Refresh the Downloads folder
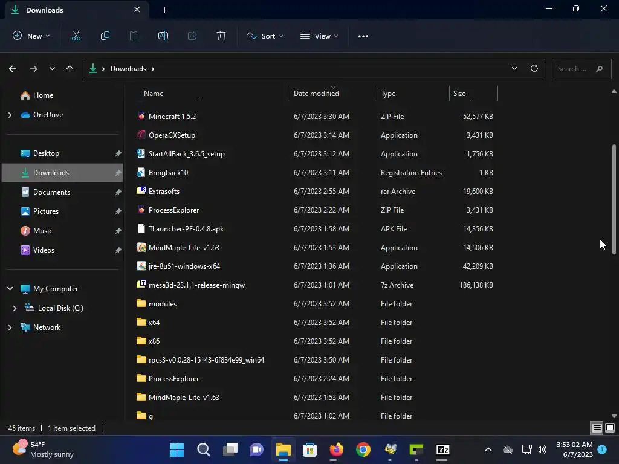Screen dimensions: 619x464 (x=534, y=68)
